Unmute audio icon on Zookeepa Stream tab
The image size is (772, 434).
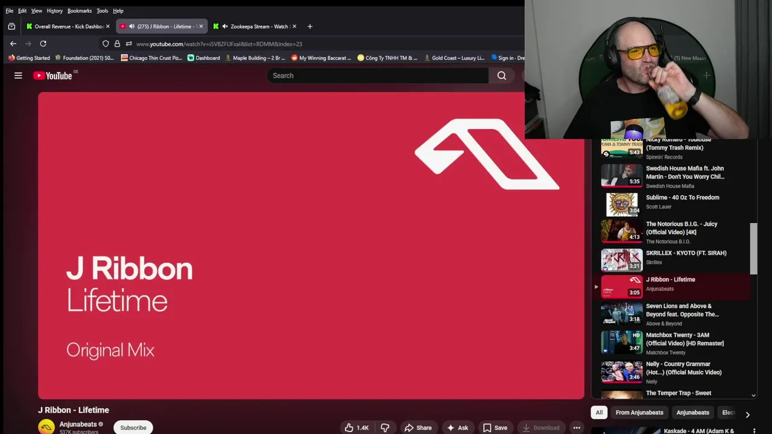(225, 27)
